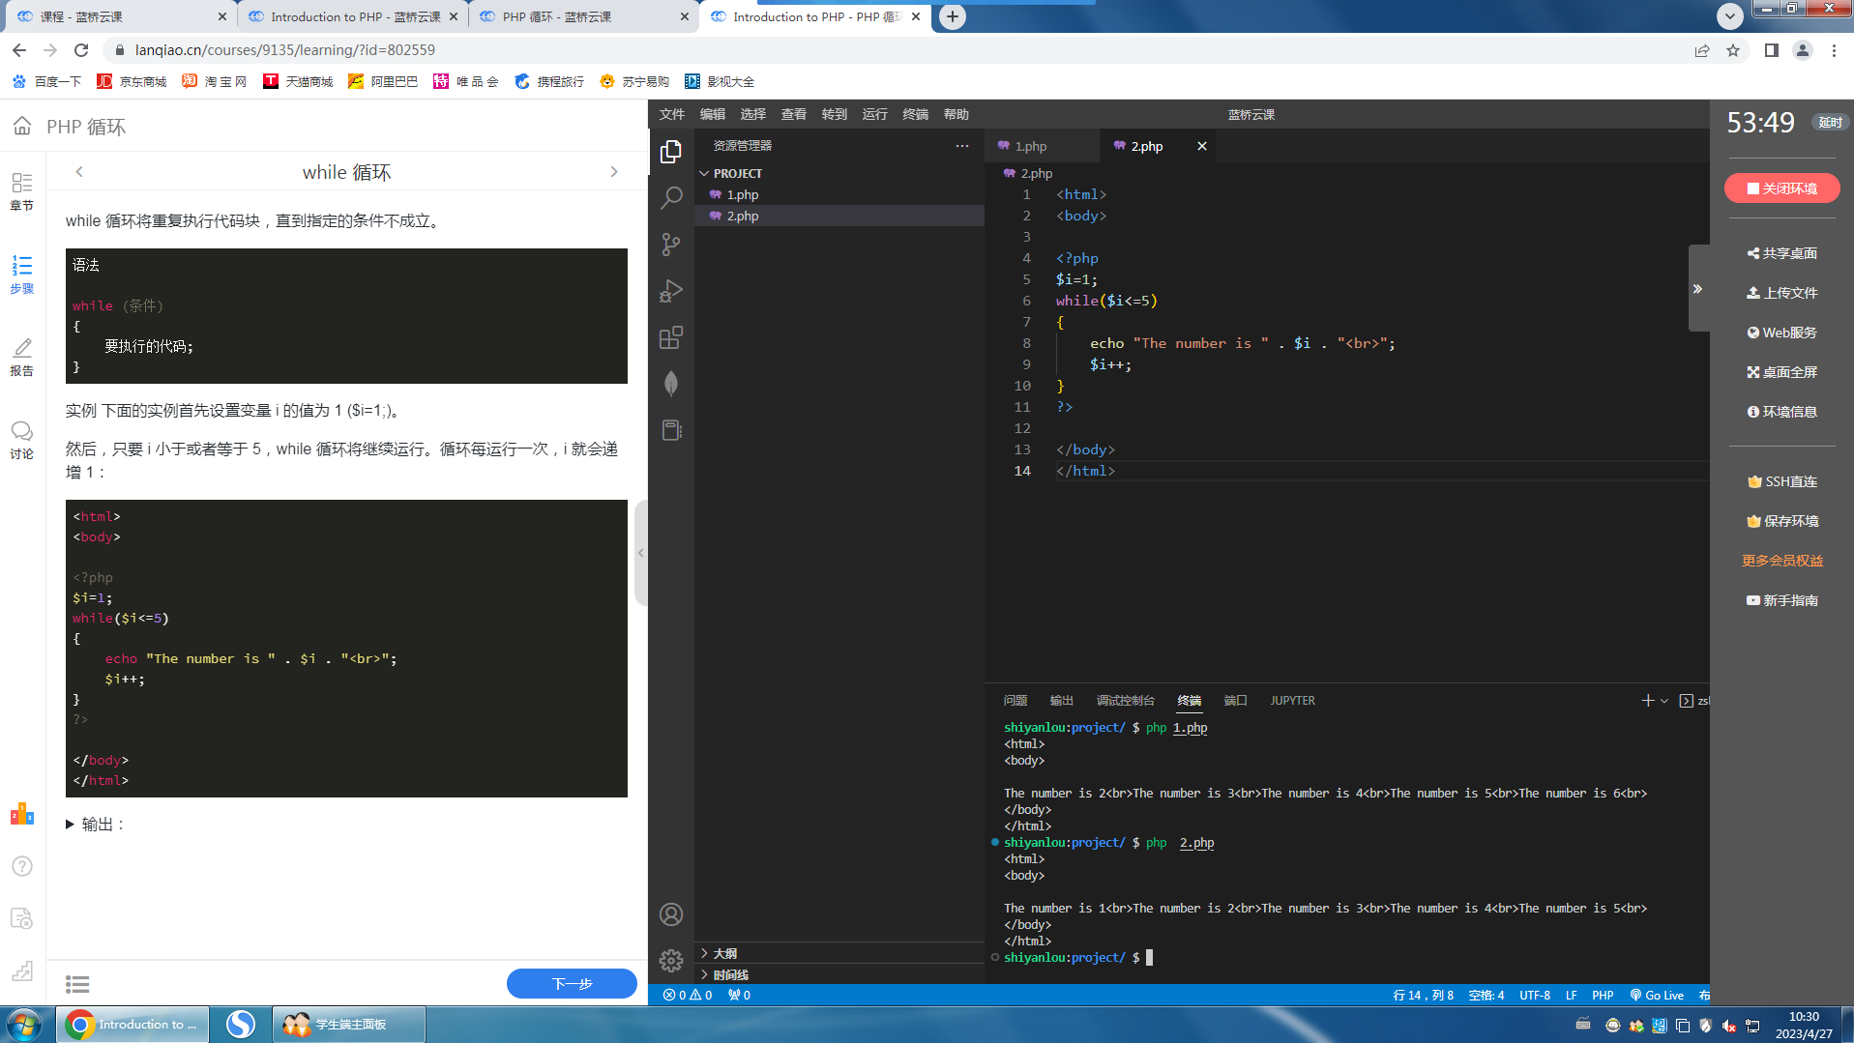Open the 文件 menu
1854x1043 pixels.
(x=672, y=114)
